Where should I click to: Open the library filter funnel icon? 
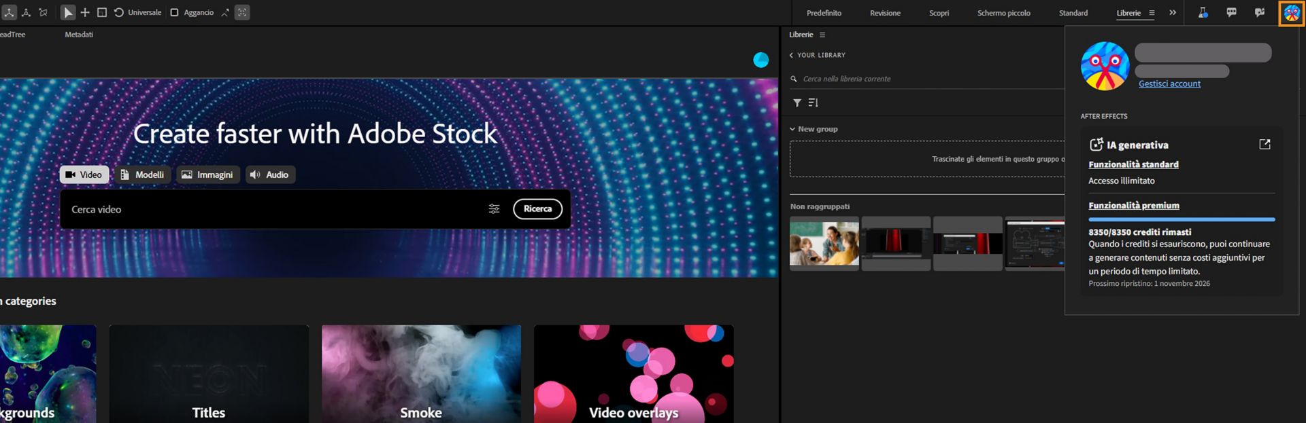(797, 103)
